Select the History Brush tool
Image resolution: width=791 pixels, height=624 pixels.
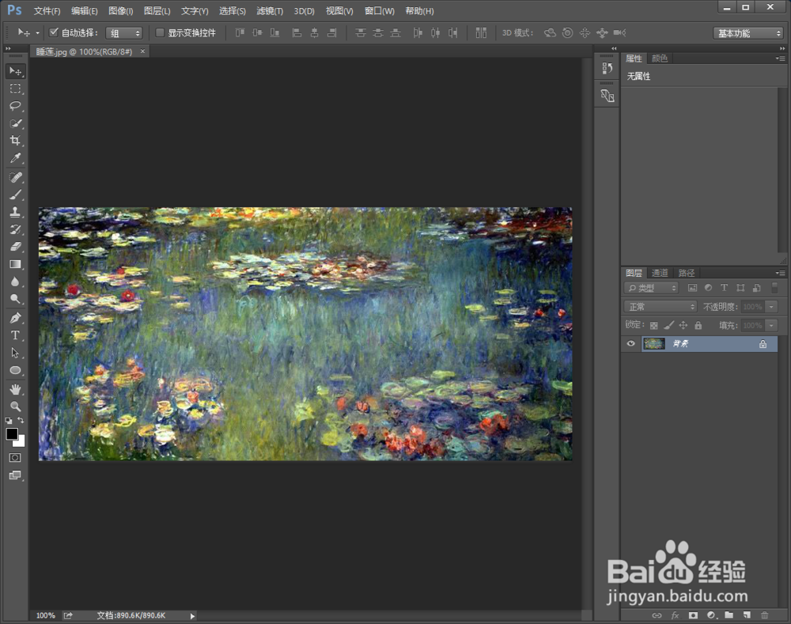15,229
